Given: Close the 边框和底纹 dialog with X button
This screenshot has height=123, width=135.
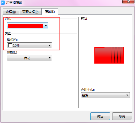Looking at the screenshot, I should (128, 2).
